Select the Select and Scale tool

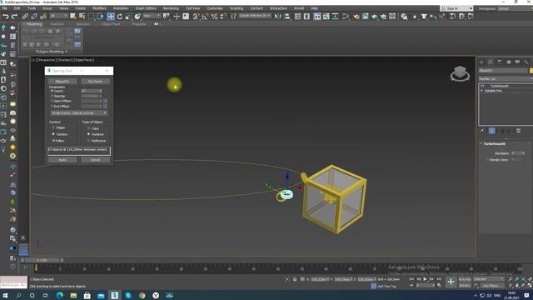(x=128, y=17)
